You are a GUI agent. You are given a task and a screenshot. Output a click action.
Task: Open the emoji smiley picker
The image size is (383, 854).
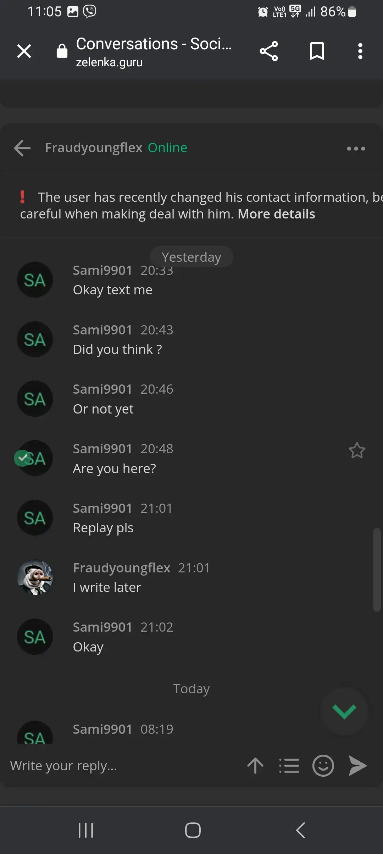[x=323, y=766]
